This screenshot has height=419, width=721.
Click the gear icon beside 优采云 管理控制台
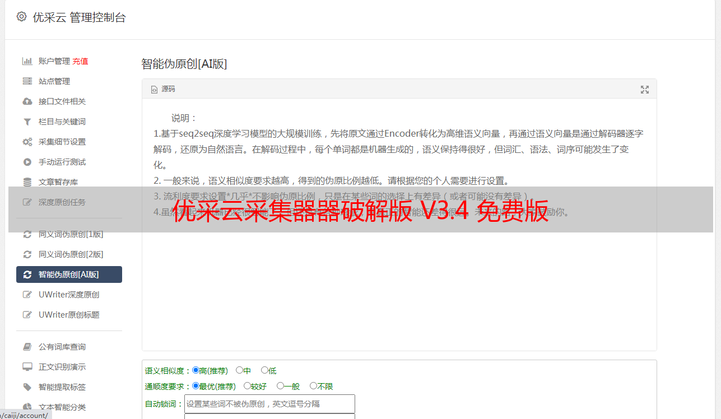tap(21, 17)
